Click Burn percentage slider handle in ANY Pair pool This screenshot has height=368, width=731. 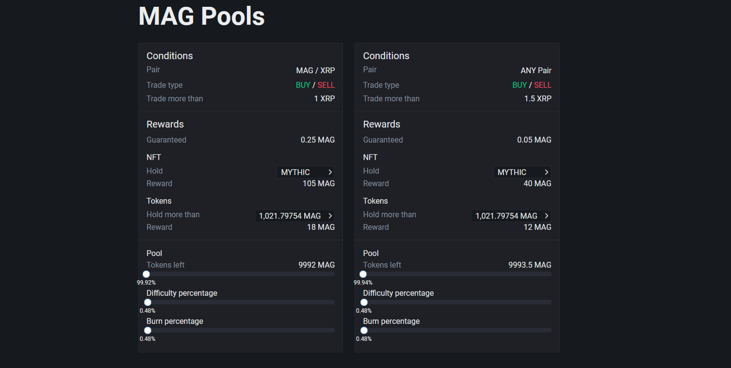point(364,330)
